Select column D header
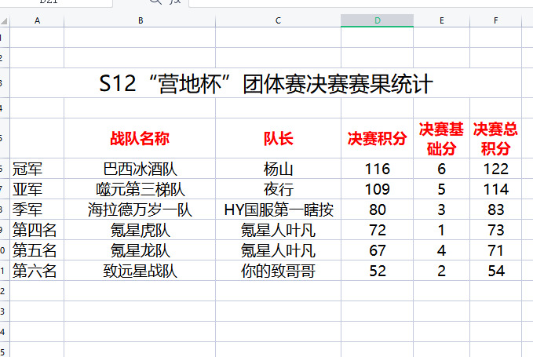 [x=377, y=20]
